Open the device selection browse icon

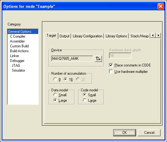point(98,59)
